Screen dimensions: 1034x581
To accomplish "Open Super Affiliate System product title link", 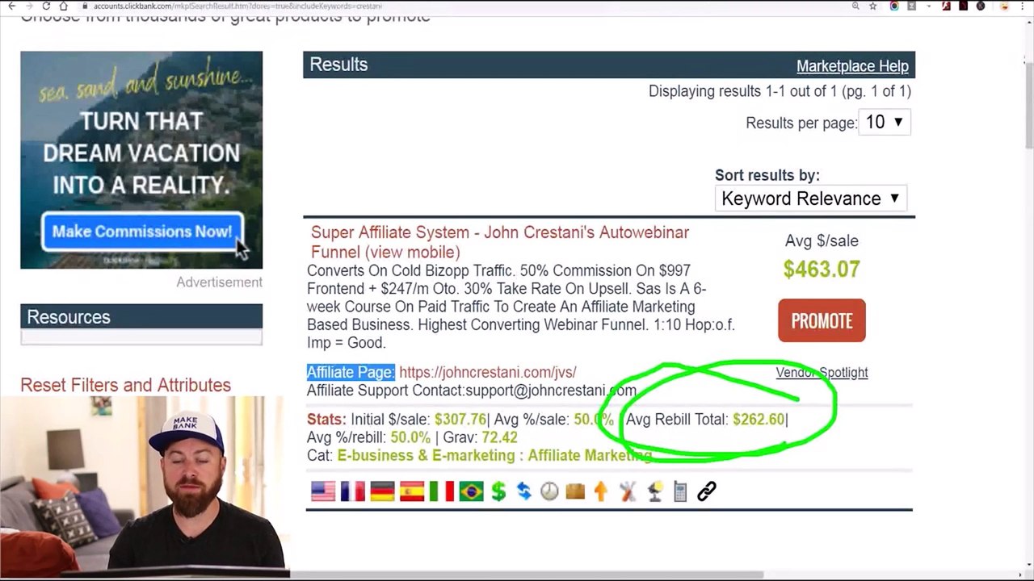I will click(500, 242).
